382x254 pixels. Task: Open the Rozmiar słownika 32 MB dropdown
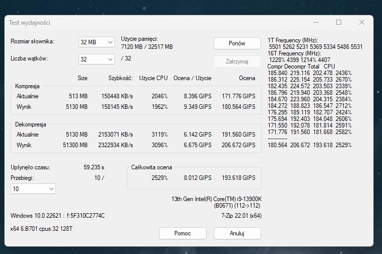[97, 42]
